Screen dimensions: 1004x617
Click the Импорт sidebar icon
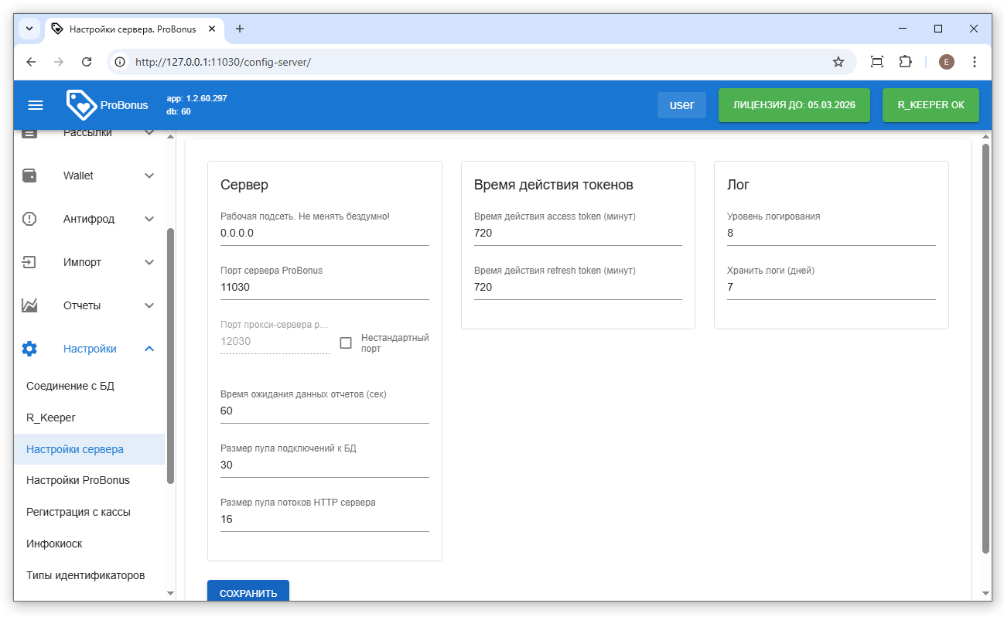29,262
